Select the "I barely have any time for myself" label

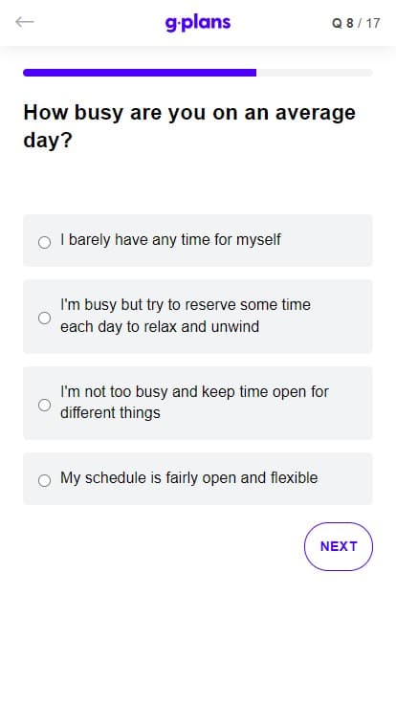click(170, 240)
